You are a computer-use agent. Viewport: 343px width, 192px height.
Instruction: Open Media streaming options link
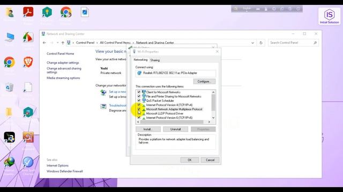pos(63,78)
